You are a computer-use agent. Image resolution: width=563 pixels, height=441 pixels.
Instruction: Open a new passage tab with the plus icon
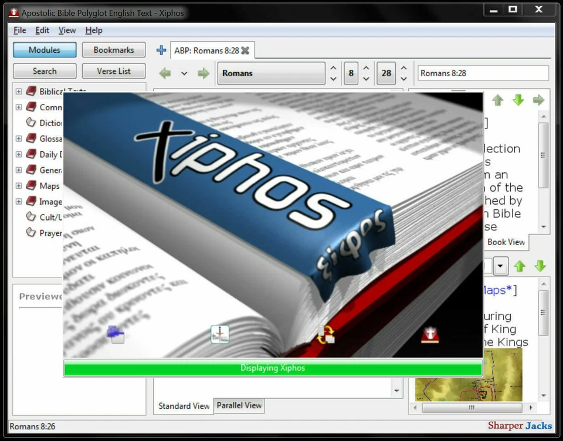pyautogui.click(x=161, y=50)
